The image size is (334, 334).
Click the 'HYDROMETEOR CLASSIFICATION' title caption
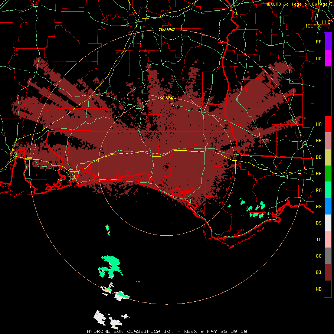(130, 331)
